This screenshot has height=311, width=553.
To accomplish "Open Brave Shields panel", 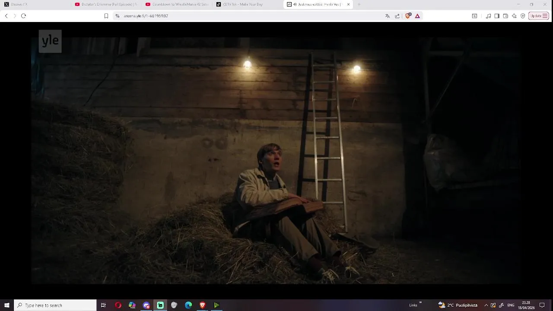I will (408, 16).
